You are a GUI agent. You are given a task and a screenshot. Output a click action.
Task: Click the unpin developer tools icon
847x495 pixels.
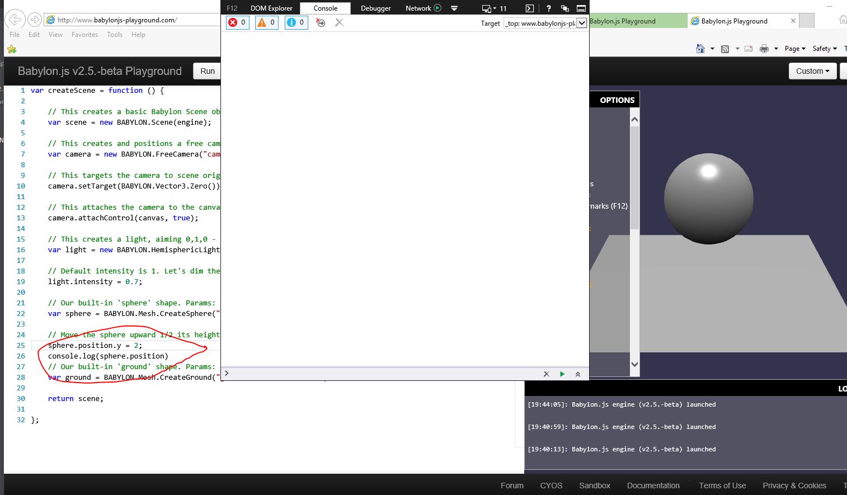(x=564, y=8)
